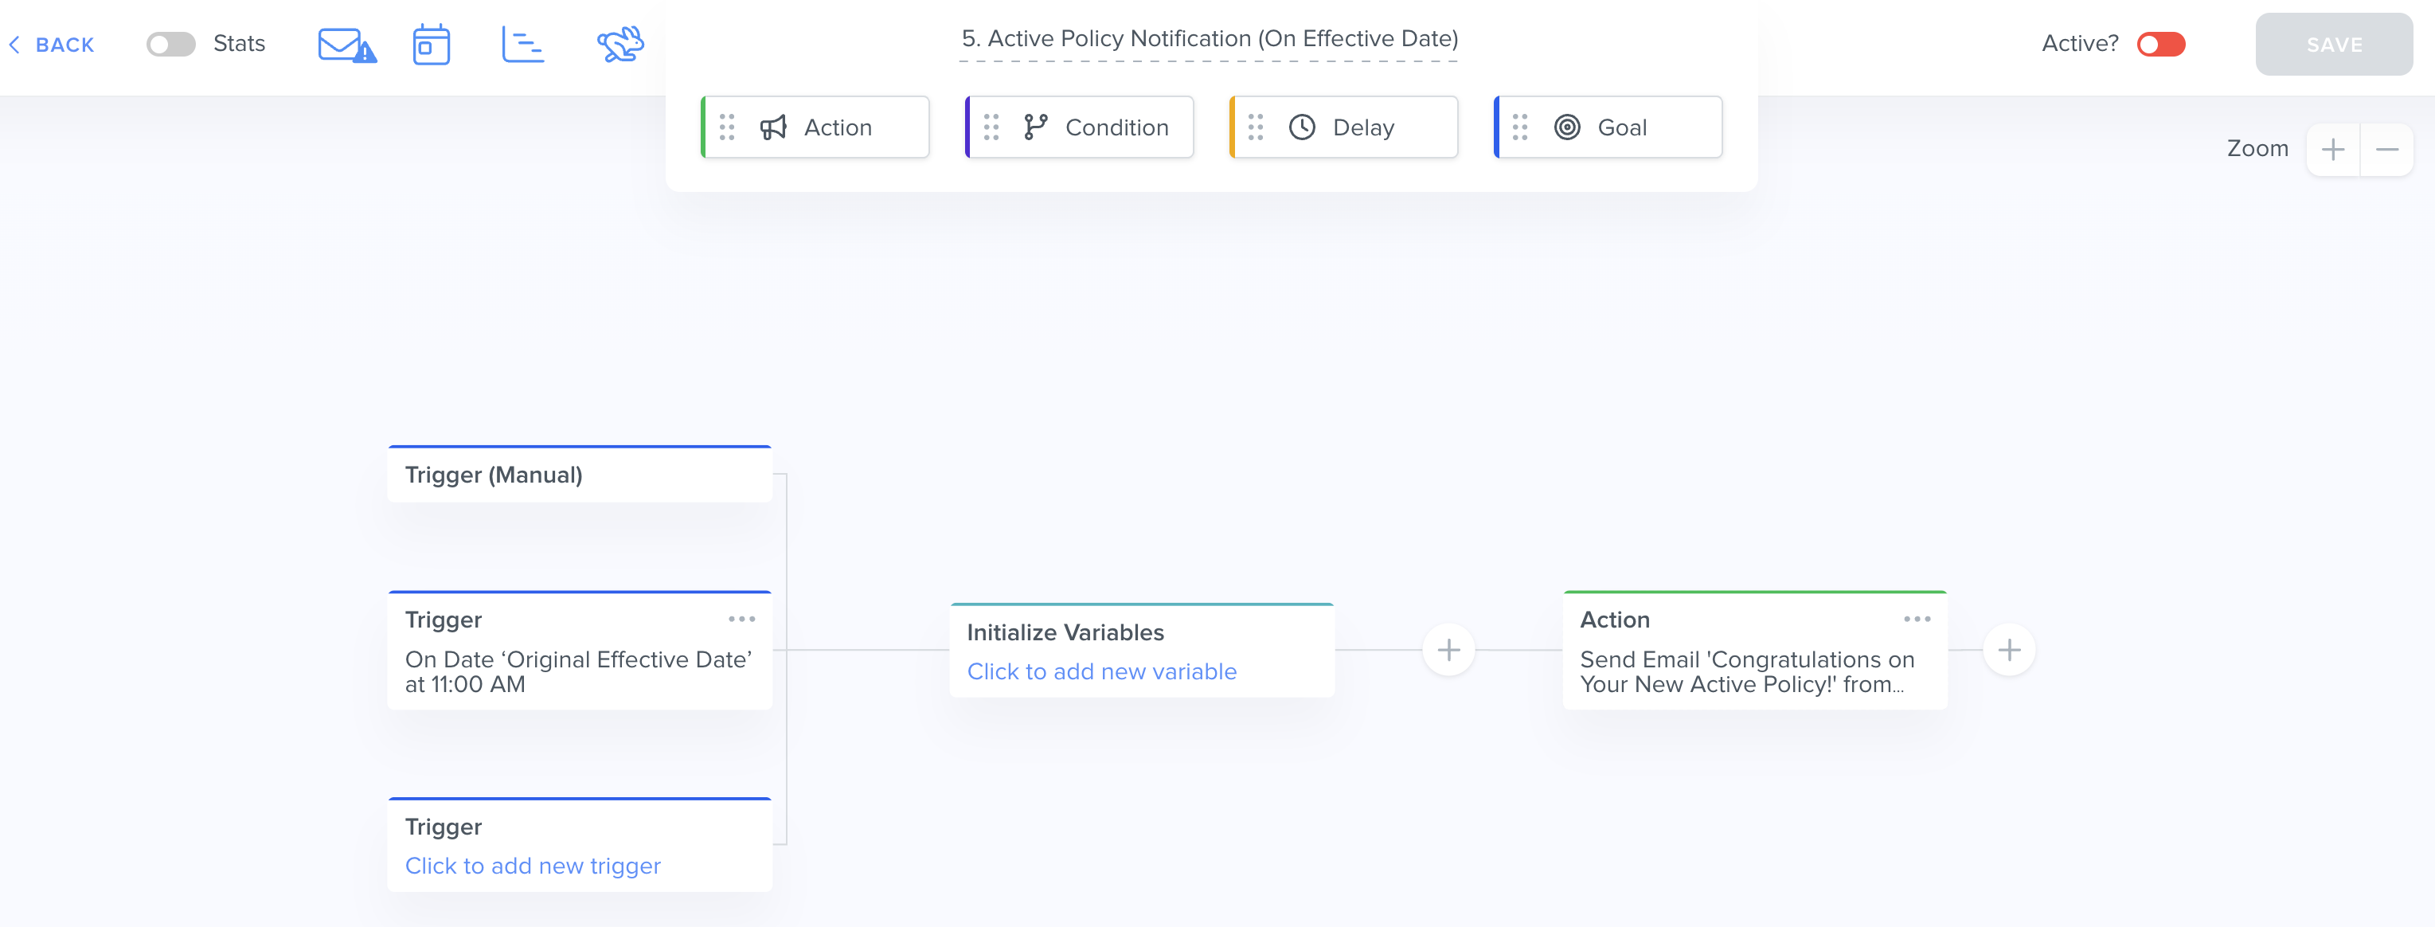The width and height of the screenshot is (2435, 927).
Task: Click the megaphone Action block icon
Action: (773, 127)
